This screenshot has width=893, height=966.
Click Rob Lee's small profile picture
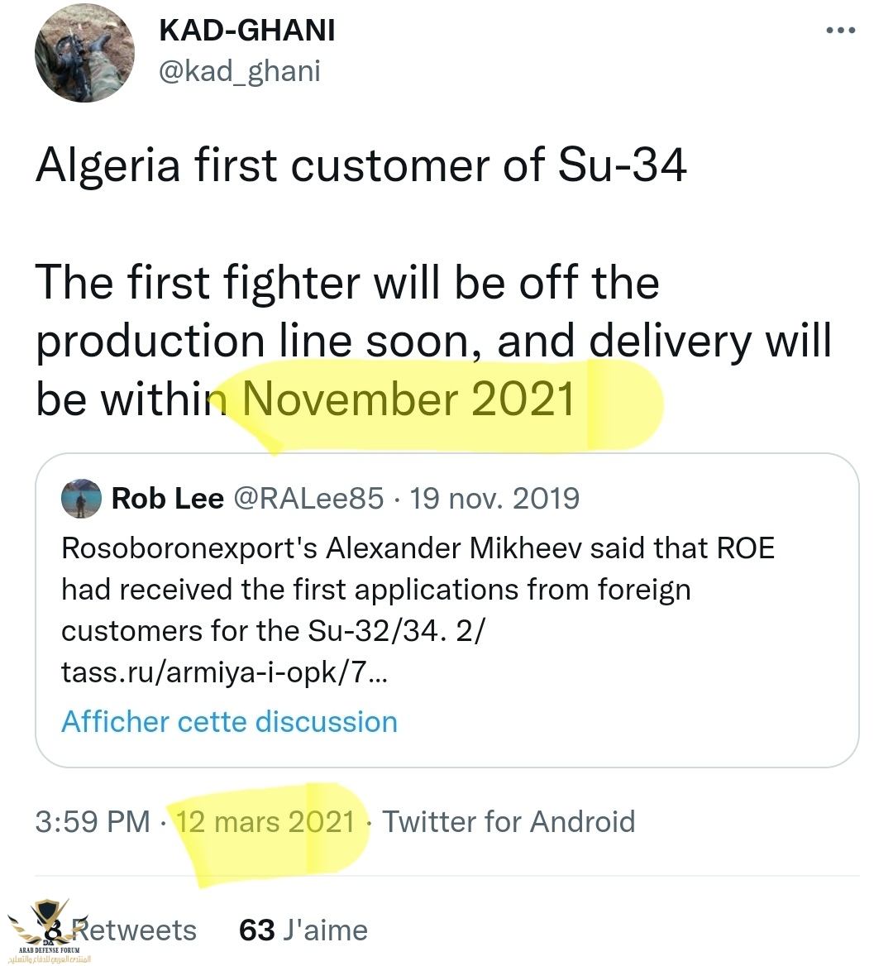click(81, 499)
